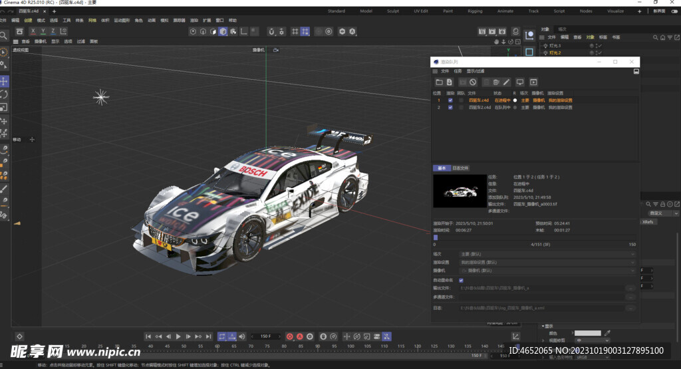Click the axis (L-shaped) mode icon
This screenshot has height=369, width=681.
pyautogui.click(x=243, y=31)
